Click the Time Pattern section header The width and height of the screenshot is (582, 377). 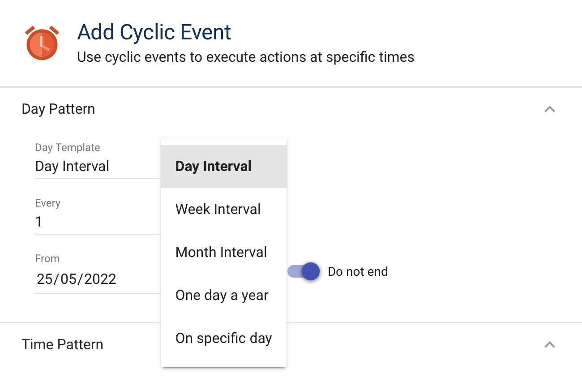pyautogui.click(x=62, y=344)
